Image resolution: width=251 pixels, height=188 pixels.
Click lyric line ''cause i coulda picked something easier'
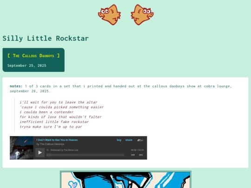tap(62, 107)
